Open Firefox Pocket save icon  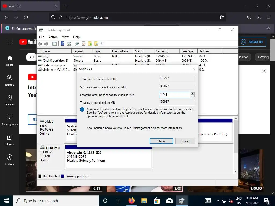click(249, 17)
